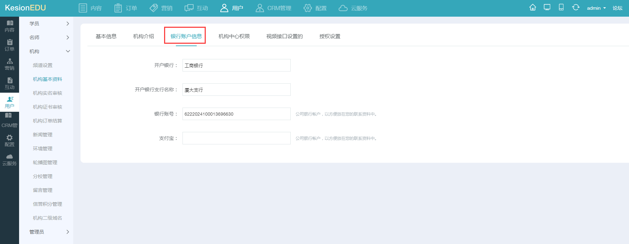The image size is (629, 244).
Task: Open 用户 menu in top navigation
Action: click(232, 8)
